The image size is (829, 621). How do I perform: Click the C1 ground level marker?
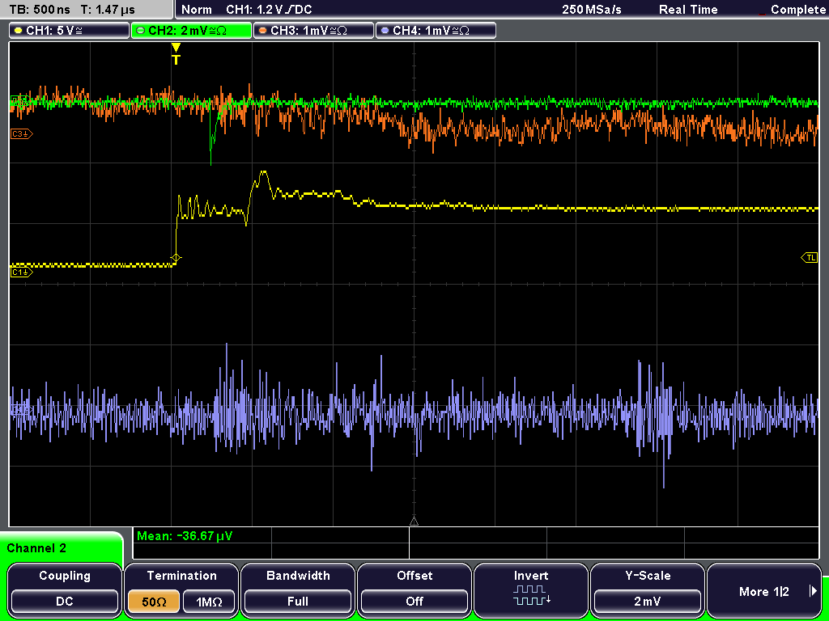(22, 272)
